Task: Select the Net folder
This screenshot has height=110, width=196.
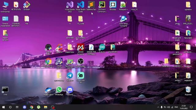Action: tap(27, 19)
